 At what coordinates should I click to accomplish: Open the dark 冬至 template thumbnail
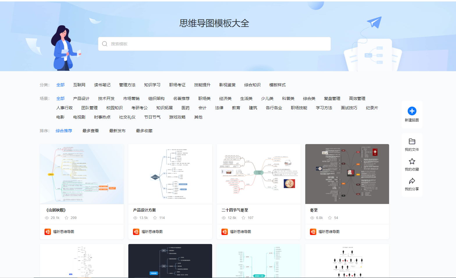click(347, 174)
